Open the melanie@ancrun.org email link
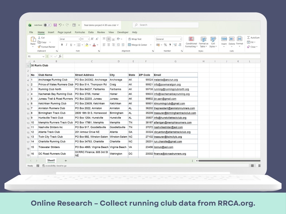Viewport: 286px width, 214px height. click(166, 80)
